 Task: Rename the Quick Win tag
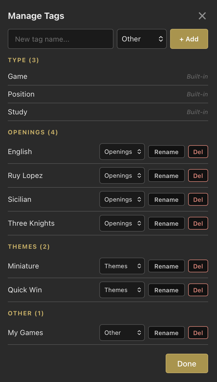[166, 290]
